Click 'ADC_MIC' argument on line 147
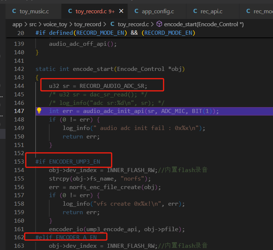This screenshot has height=250, width=273. 173,111
